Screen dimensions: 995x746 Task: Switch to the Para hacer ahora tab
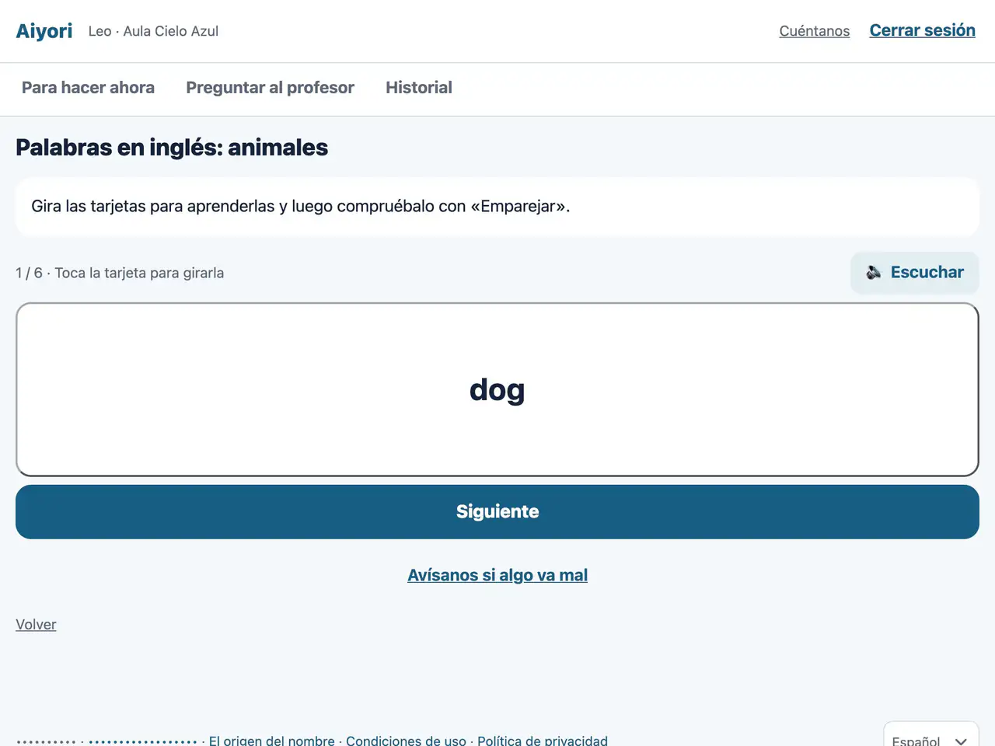[x=88, y=88]
